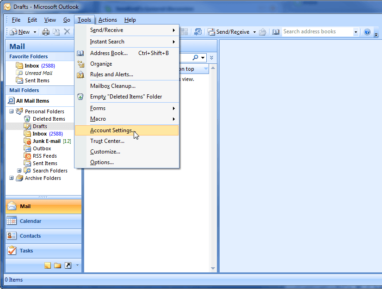Open Outlook Help using the question mark icon
Image resolution: width=382 pixels, height=289 pixels.
pyautogui.click(x=367, y=31)
